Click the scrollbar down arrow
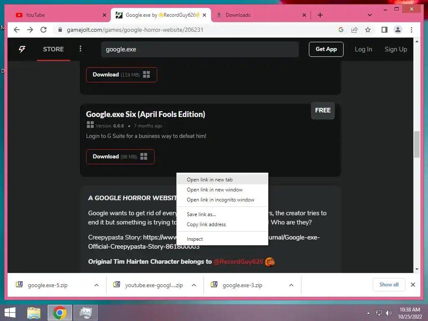 tap(417, 269)
